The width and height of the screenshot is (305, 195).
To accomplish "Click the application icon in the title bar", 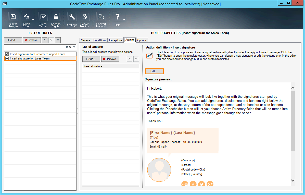I will [5, 4].
